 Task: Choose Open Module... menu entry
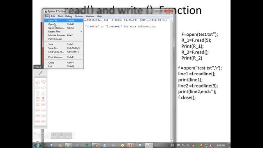click(x=64, y=28)
